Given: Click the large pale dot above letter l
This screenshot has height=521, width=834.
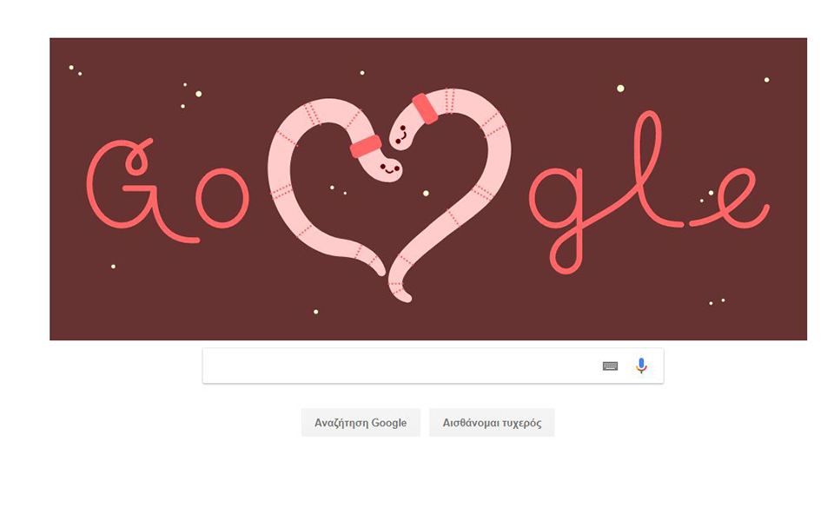Looking at the screenshot, I should coord(620,89).
